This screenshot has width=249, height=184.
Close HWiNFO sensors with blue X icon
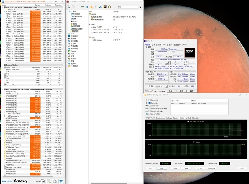(x=61, y=181)
